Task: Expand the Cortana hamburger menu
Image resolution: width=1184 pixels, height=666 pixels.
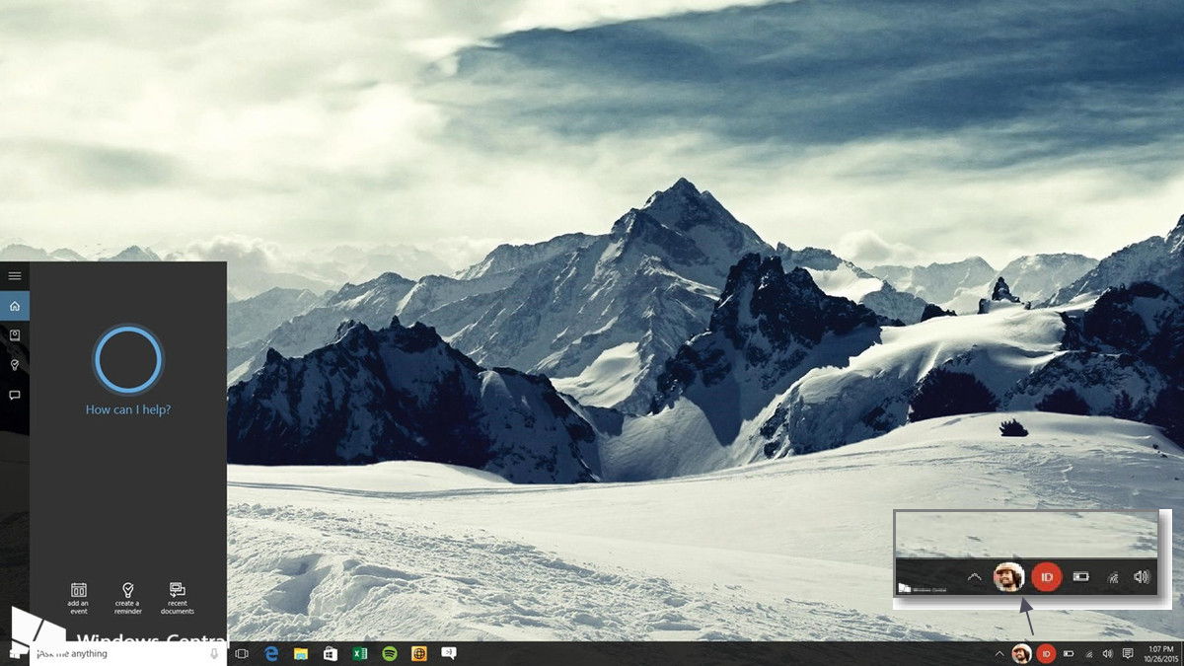Action: click(x=15, y=275)
